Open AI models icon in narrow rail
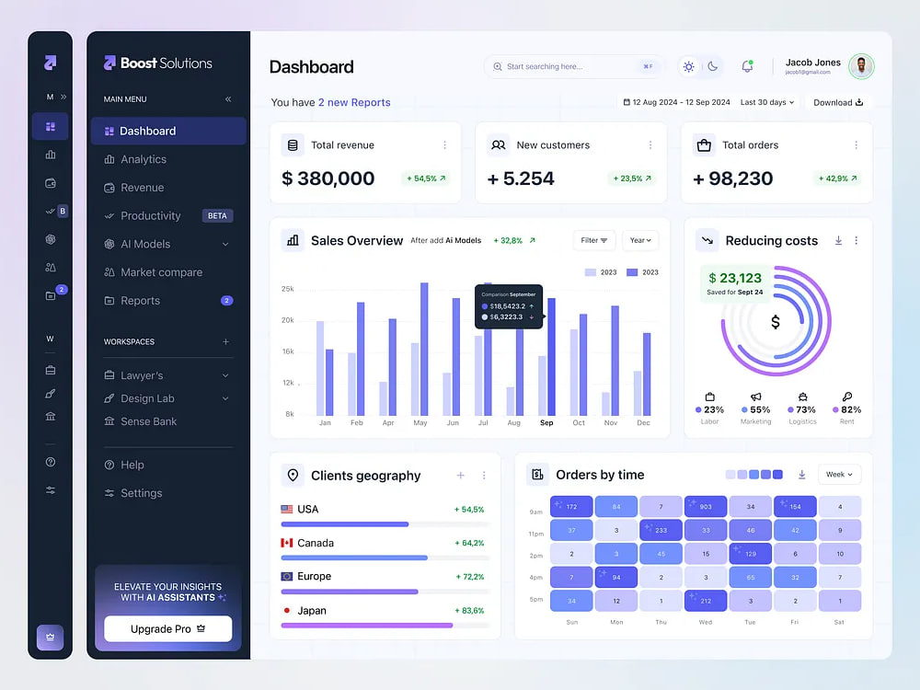920x690 pixels. click(x=51, y=239)
